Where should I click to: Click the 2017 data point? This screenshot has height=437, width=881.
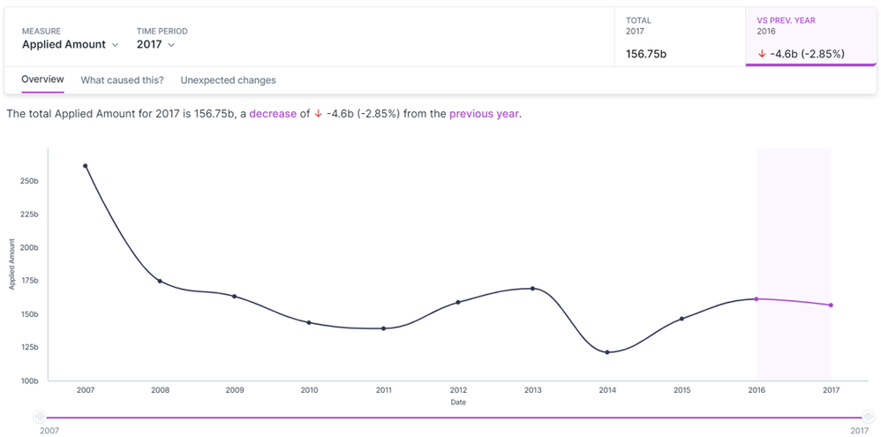click(x=831, y=305)
